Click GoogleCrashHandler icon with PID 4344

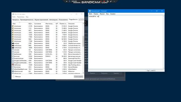point(13,61)
